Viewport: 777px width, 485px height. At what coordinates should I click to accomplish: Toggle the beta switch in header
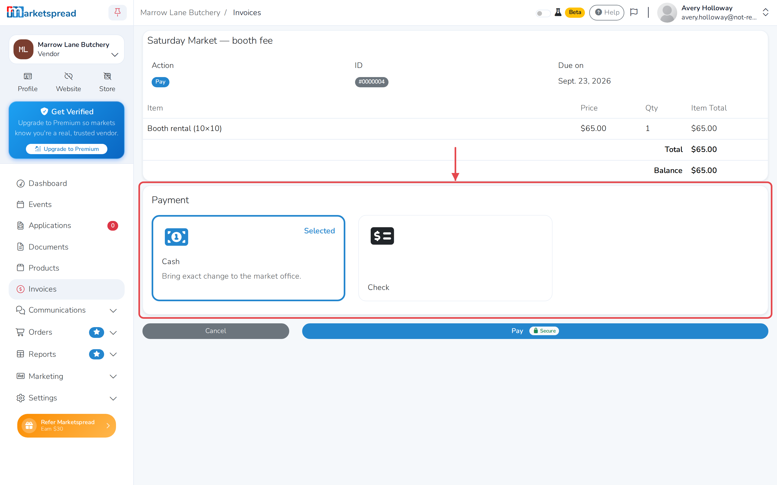543,13
